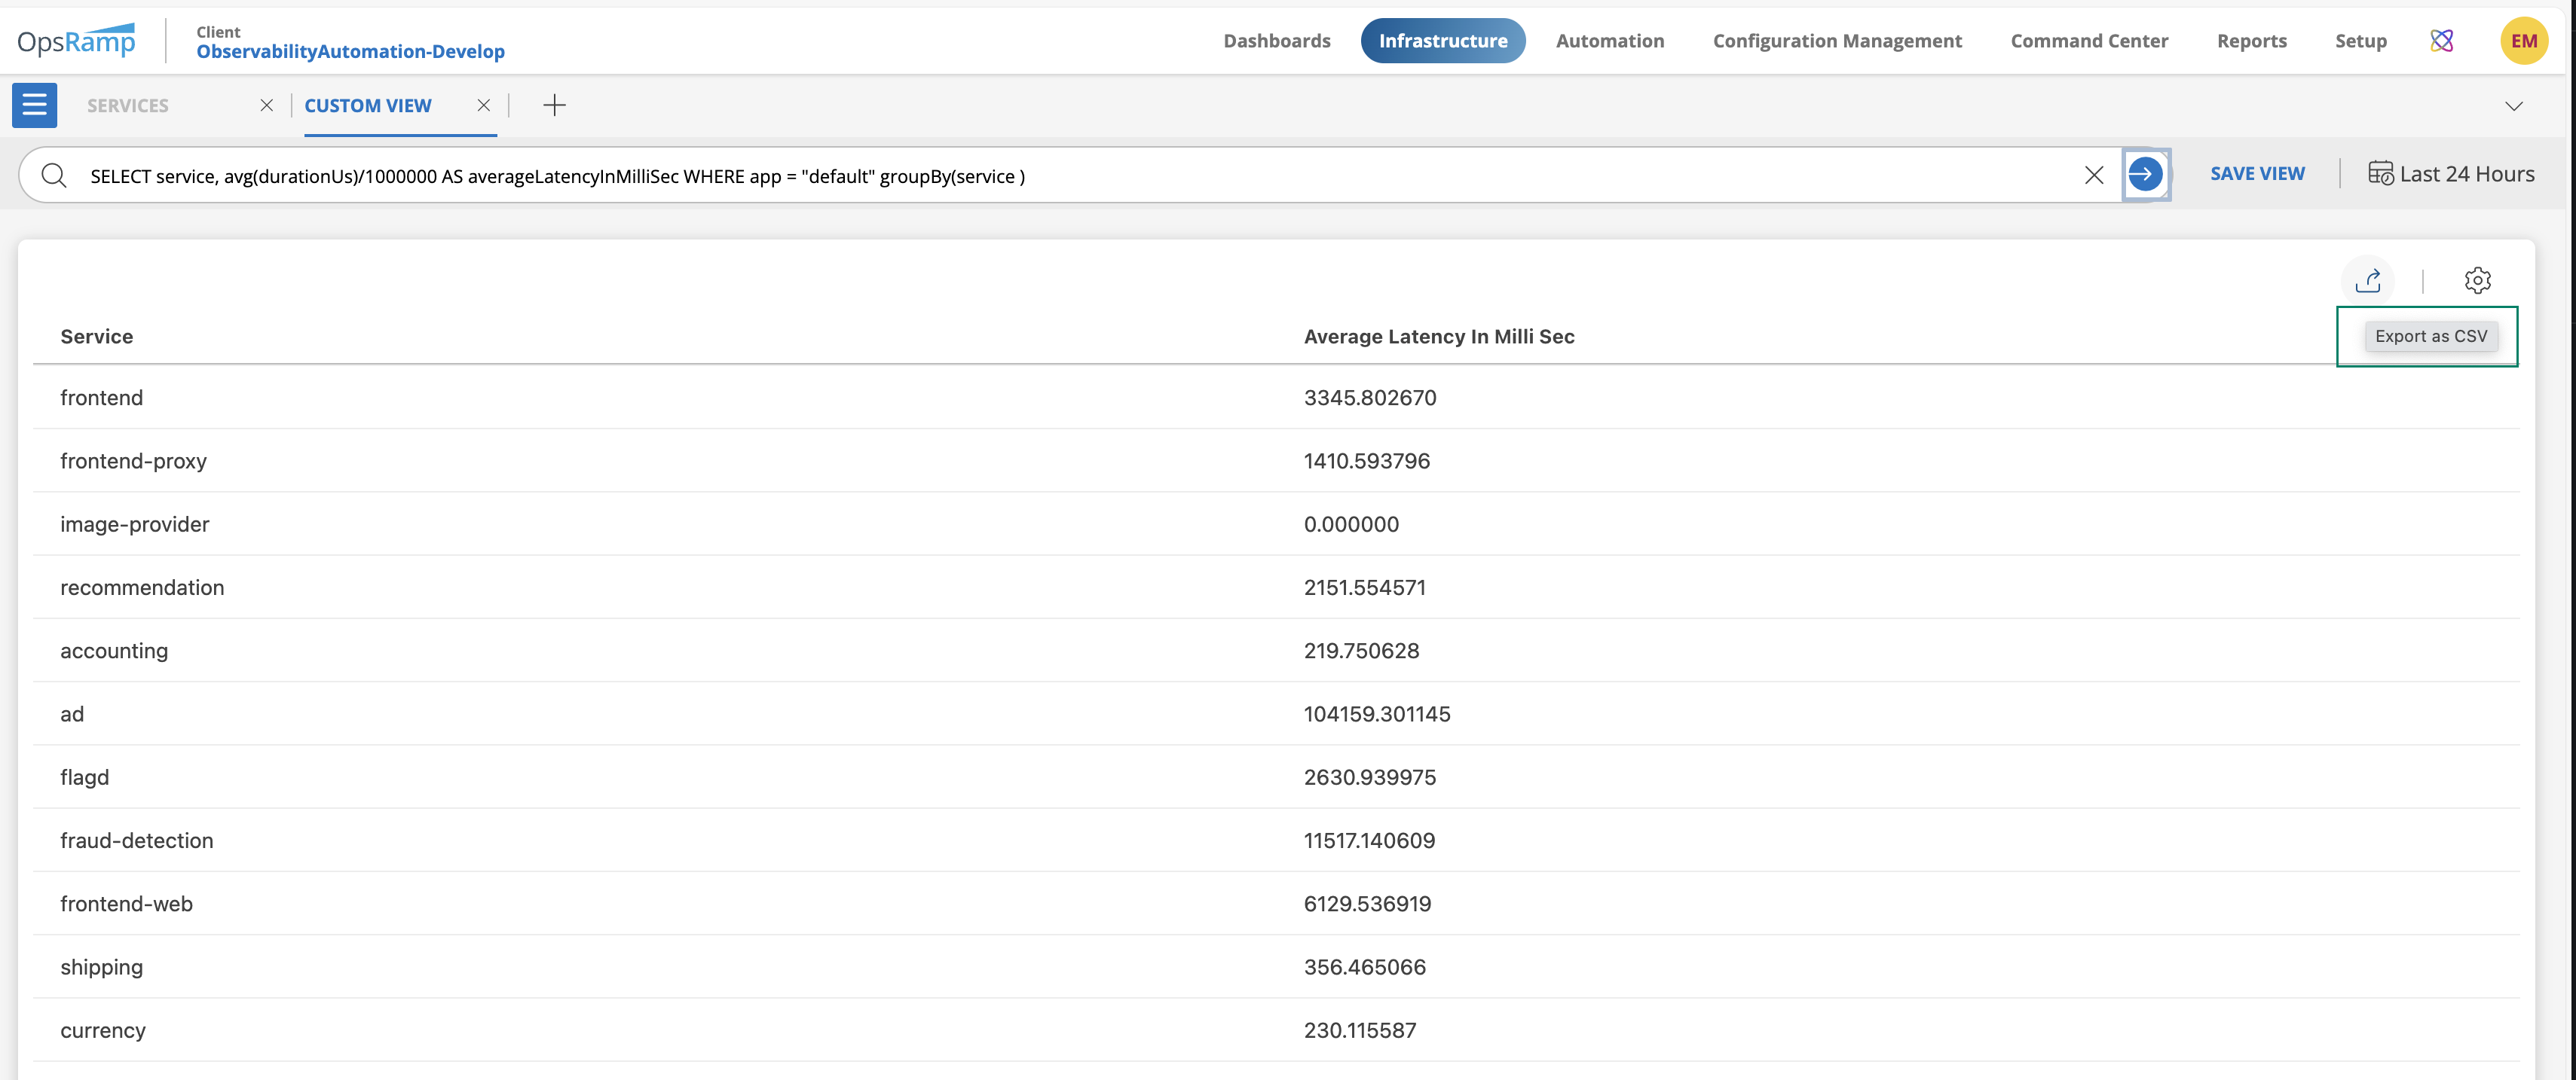This screenshot has width=2576, height=1080.
Task: Click latency value 356.465066
Action: click(1365, 967)
